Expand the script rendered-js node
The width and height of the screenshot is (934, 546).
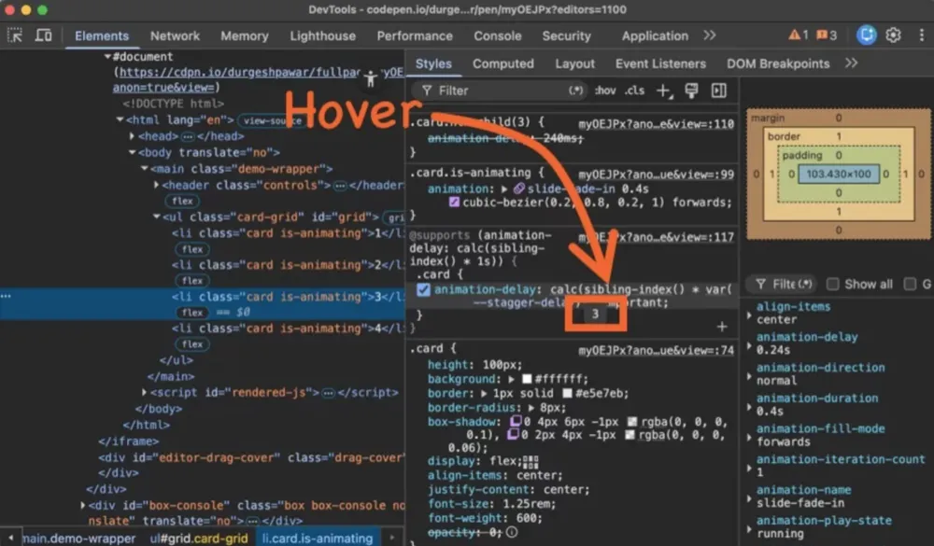[144, 392]
